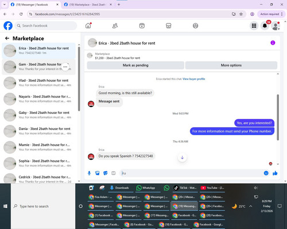Open Mamie's conversation in the list
287x229 pixels.
point(39,147)
